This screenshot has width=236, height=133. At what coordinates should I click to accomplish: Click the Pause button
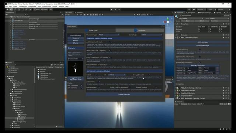point(115,10)
